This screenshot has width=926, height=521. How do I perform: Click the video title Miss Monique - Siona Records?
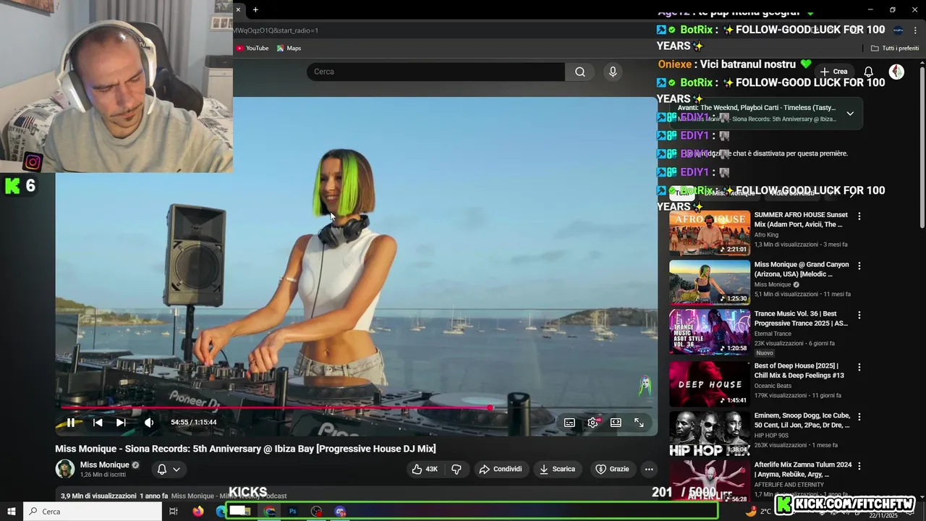coord(245,449)
